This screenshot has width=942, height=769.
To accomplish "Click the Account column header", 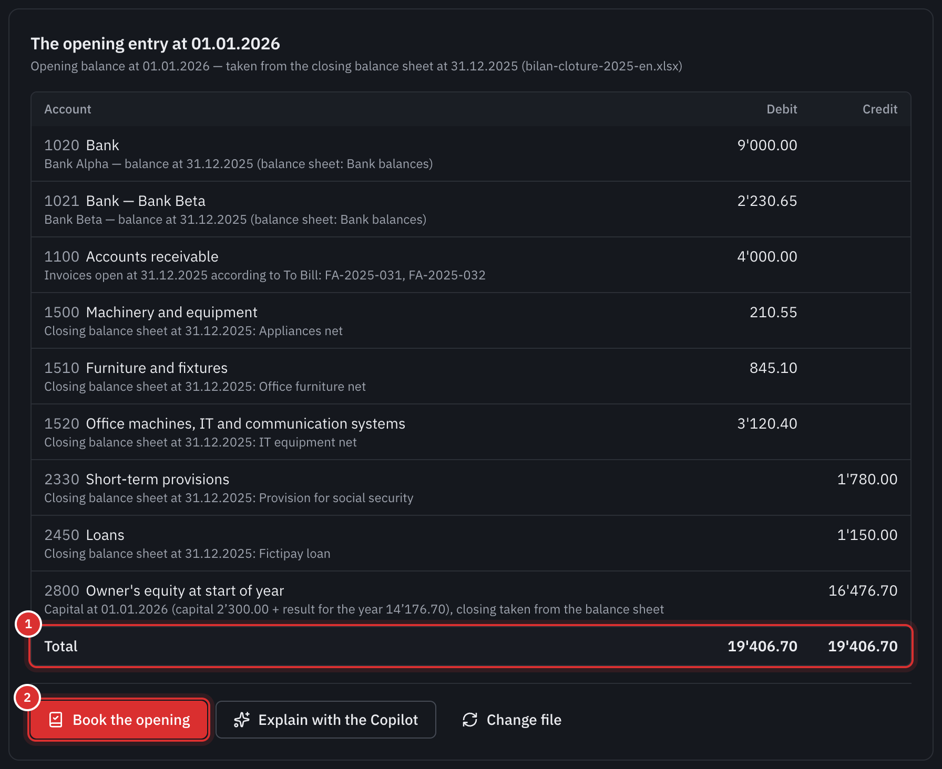I will [68, 109].
